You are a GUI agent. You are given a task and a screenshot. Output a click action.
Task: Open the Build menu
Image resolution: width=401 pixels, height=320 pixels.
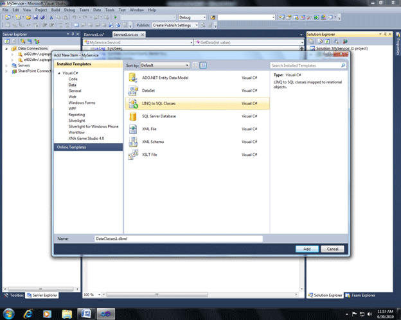[55, 10]
